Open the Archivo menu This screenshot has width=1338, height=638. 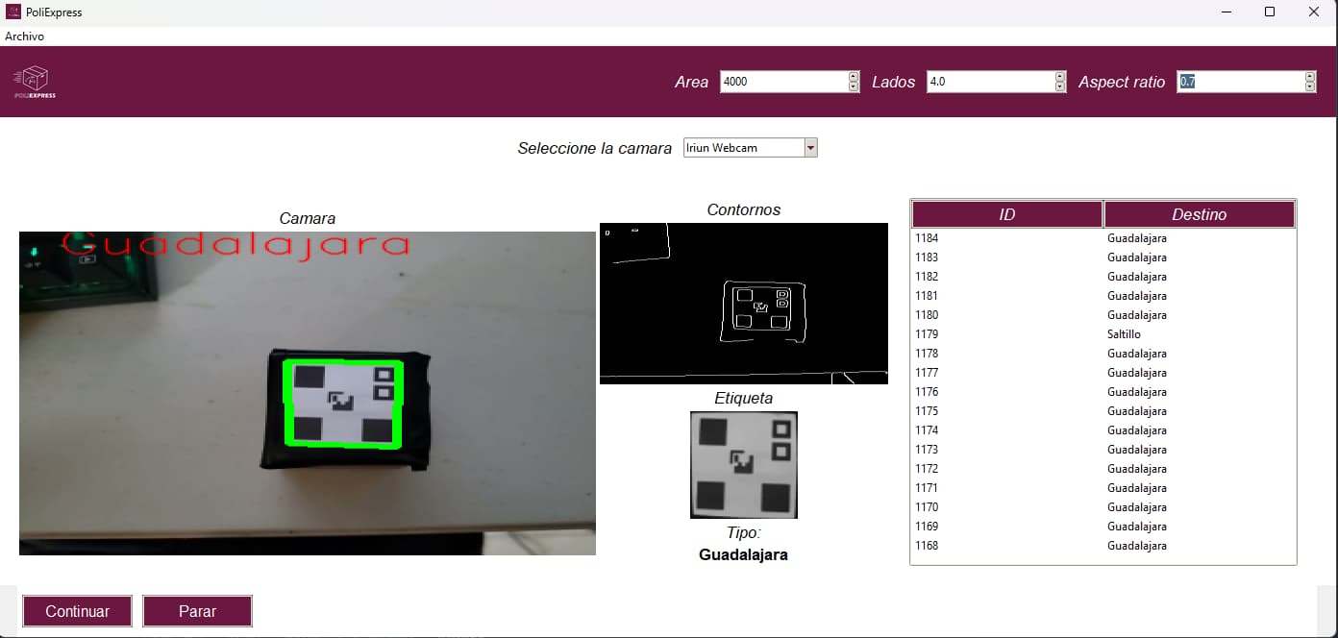tap(24, 37)
